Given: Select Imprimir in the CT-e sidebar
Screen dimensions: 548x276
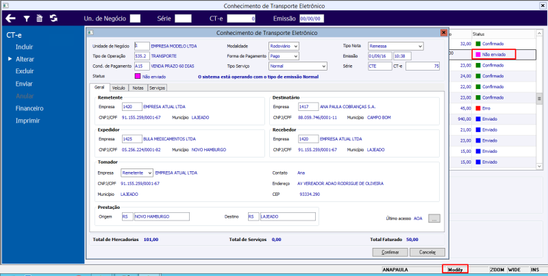Looking at the screenshot, I should point(27,121).
